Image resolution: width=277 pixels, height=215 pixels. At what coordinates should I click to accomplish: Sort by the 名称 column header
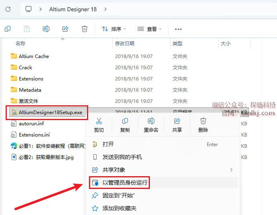click(20, 43)
